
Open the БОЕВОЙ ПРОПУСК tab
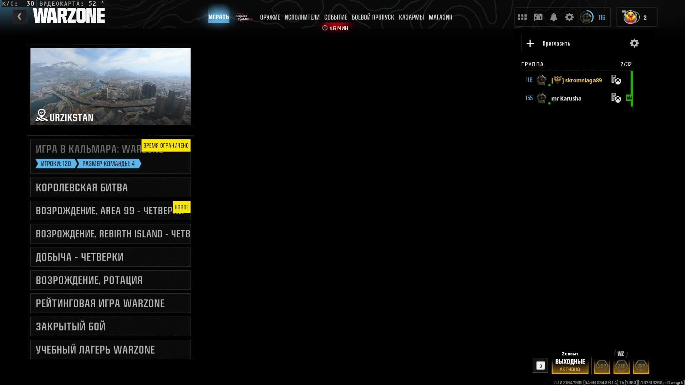coord(373,17)
